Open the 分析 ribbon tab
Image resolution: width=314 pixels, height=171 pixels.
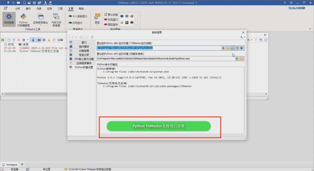pos(17,9)
